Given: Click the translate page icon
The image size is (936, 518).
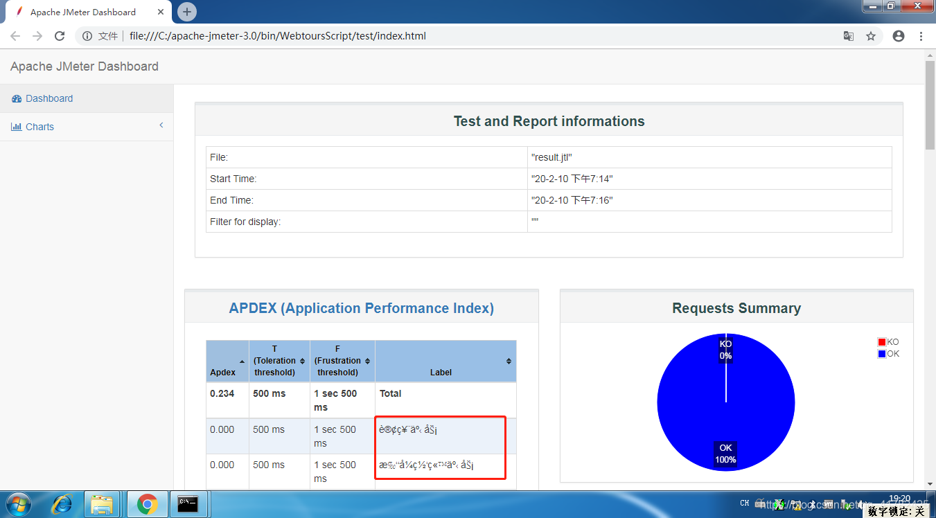Looking at the screenshot, I should tap(848, 36).
